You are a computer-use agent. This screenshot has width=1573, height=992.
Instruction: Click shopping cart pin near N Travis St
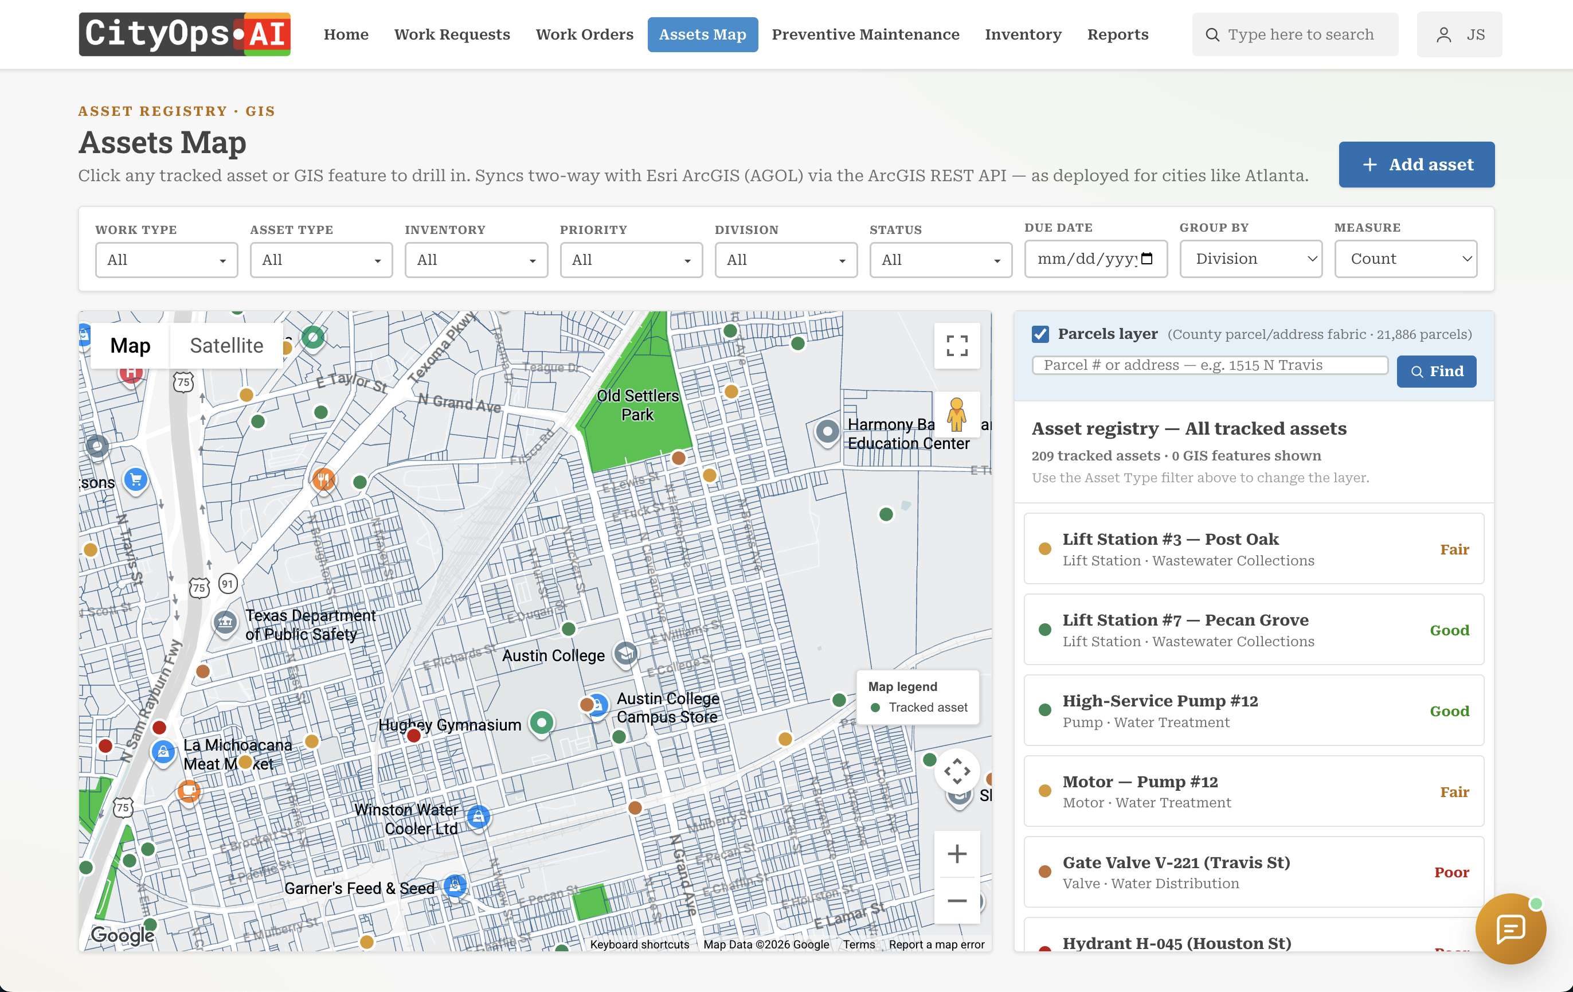[x=136, y=481]
